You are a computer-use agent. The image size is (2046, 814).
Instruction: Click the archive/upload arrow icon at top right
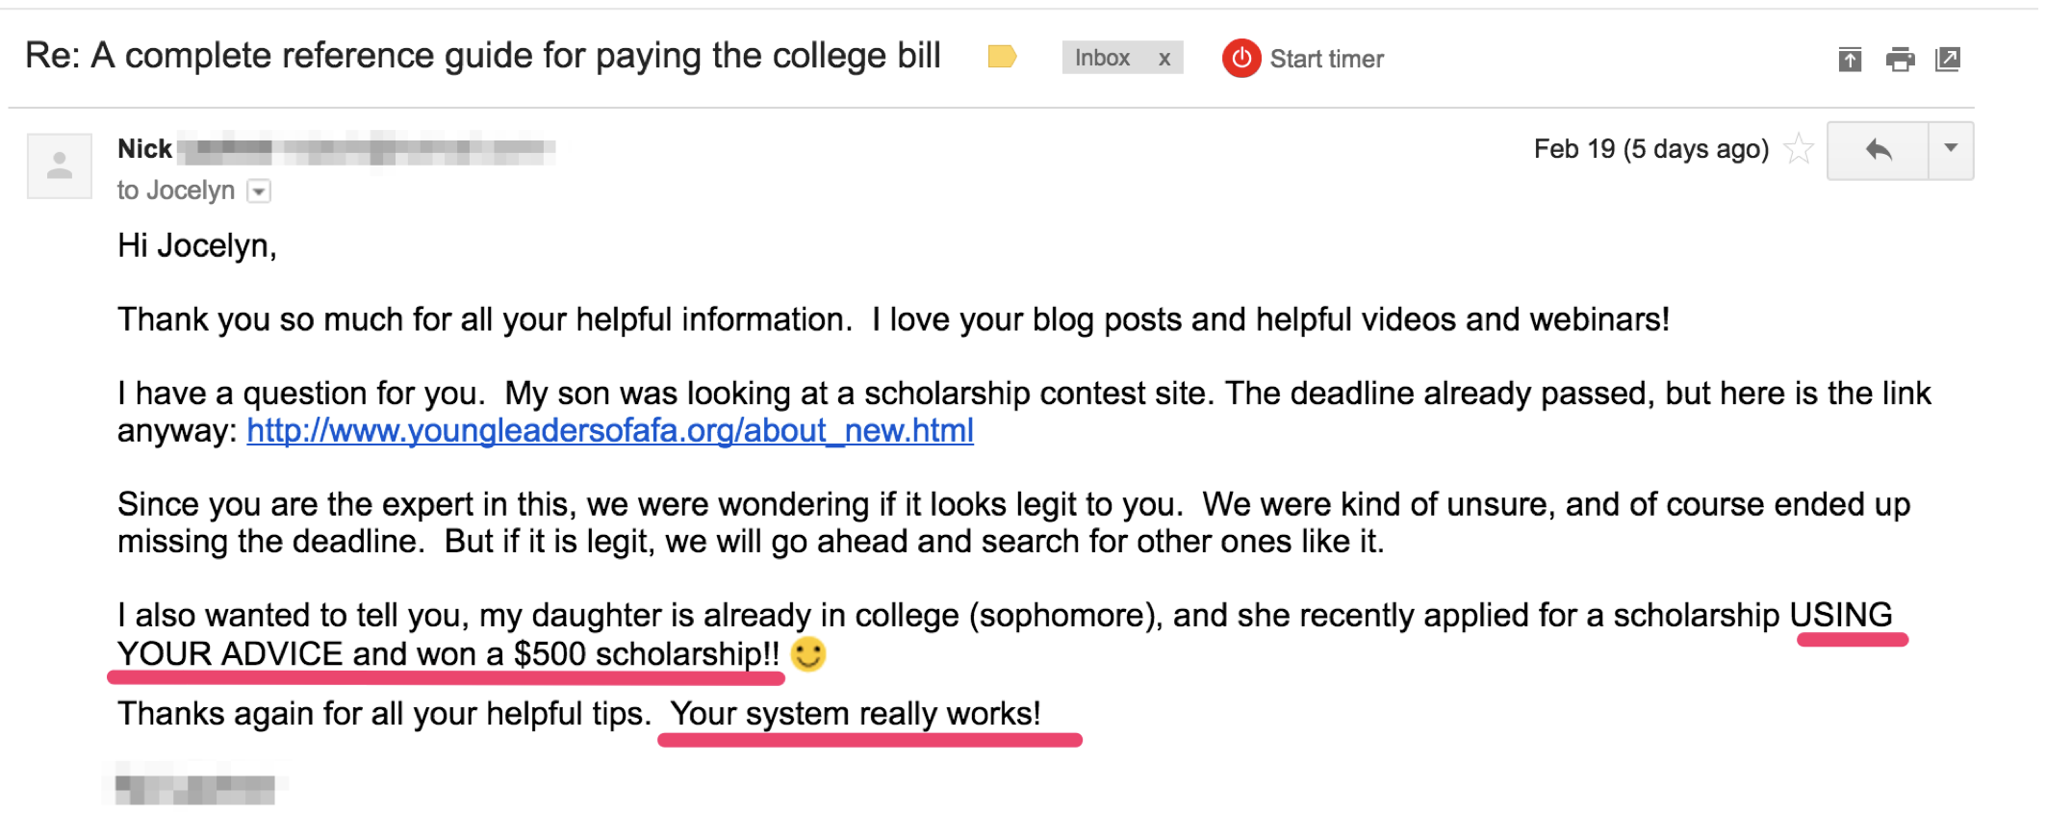coord(1849,60)
